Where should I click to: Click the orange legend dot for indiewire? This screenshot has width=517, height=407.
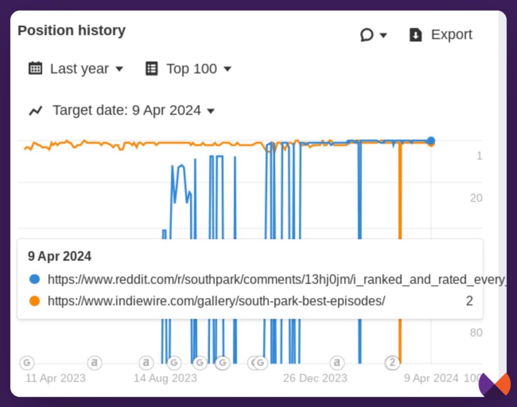tap(35, 301)
